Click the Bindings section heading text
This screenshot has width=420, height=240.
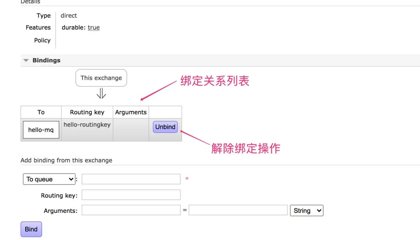pyautogui.click(x=46, y=60)
